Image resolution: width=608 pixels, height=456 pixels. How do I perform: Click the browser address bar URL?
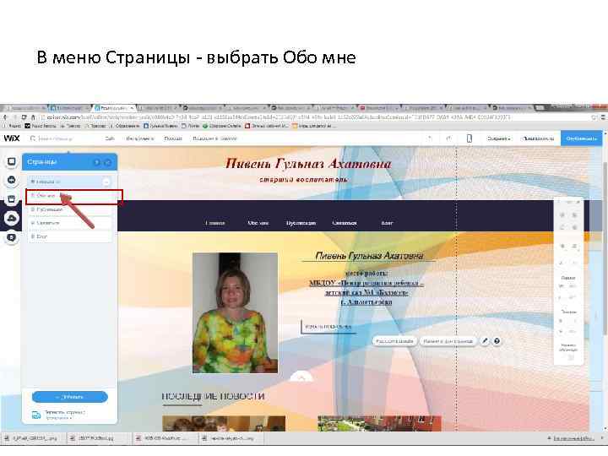279,117
